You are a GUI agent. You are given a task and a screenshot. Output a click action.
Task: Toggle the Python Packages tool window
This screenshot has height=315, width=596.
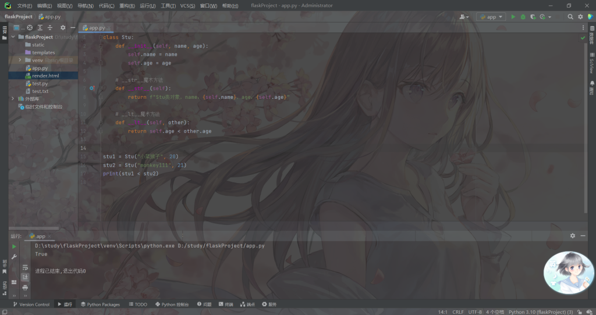(100, 304)
